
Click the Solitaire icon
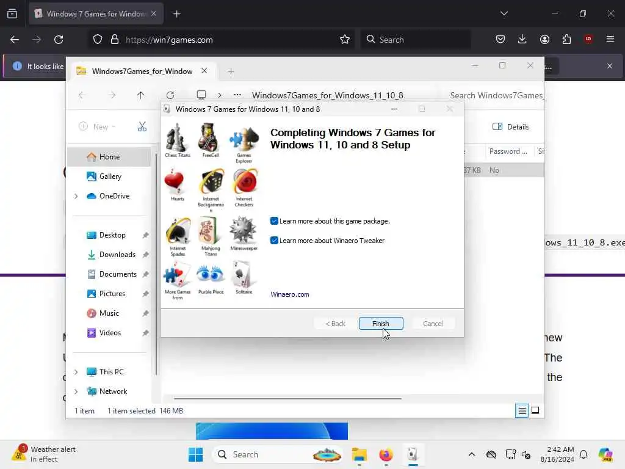[x=244, y=278]
